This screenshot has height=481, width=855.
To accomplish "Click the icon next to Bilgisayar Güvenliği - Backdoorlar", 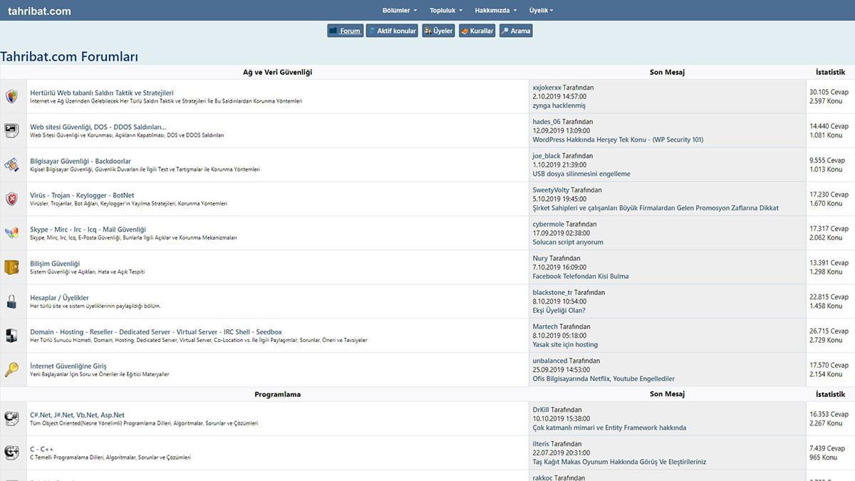I will 11,165.
